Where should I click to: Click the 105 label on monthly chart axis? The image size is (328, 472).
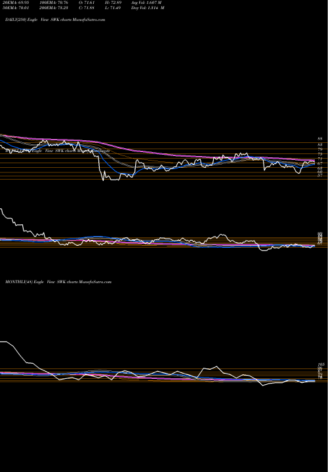320,364
